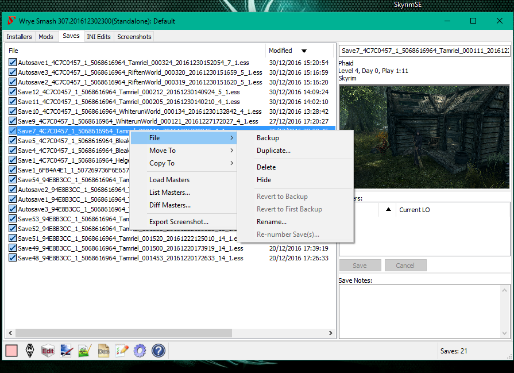The height and width of the screenshot is (373, 514).
Task: Open the Doc browser icon
Action: pyautogui.click(x=103, y=351)
